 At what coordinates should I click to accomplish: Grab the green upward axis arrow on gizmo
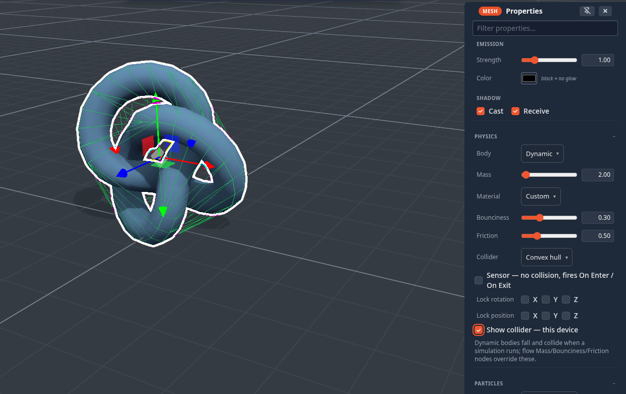pyautogui.click(x=156, y=99)
